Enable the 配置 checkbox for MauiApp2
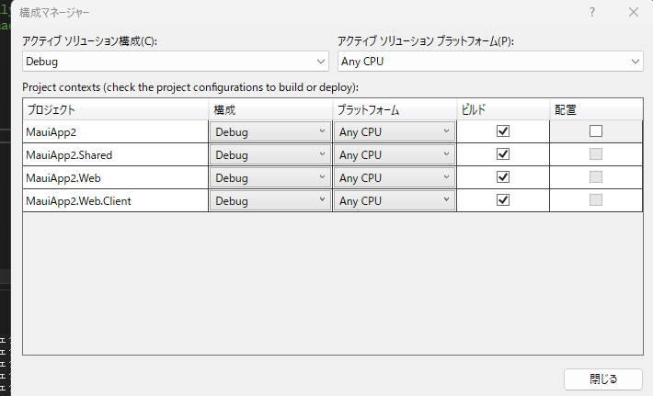The width and height of the screenshot is (653, 396). point(596,131)
